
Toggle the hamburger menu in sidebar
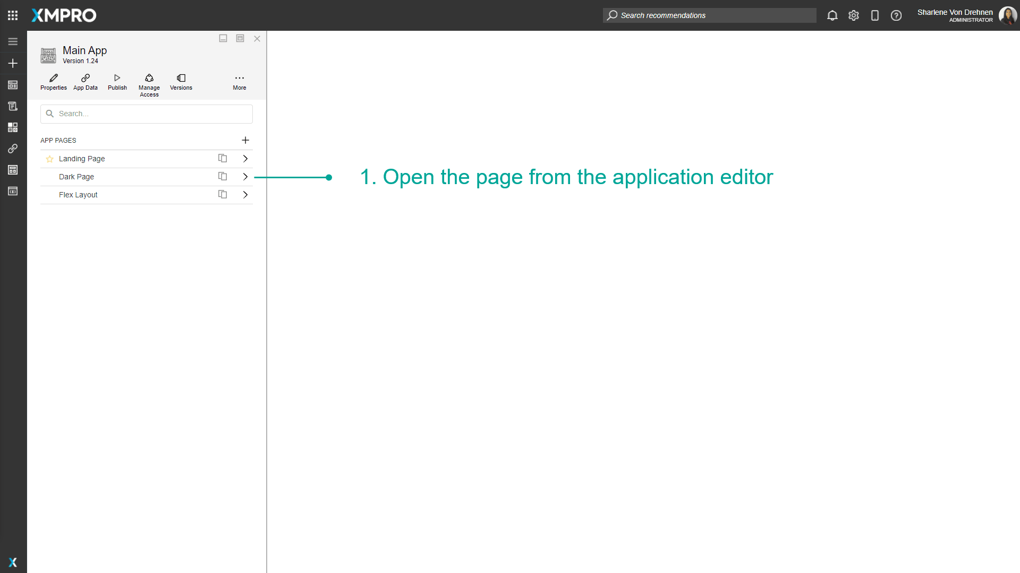[12, 41]
